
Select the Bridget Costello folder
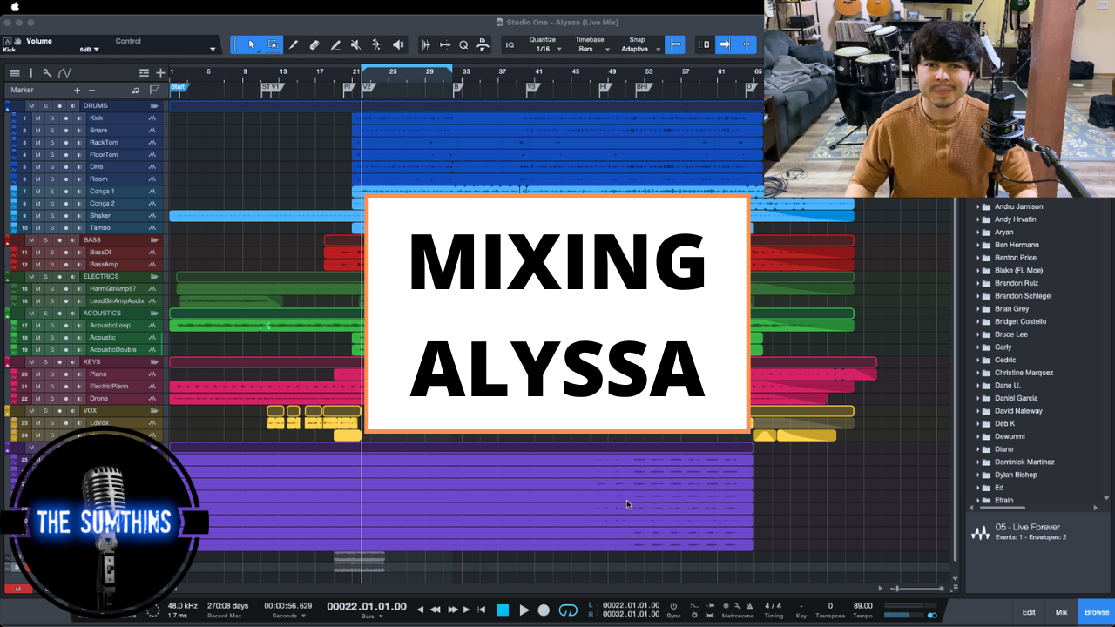[x=1020, y=321]
